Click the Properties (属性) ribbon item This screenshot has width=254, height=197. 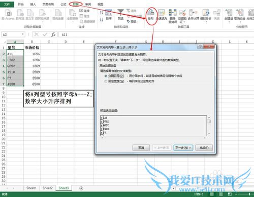[x=84, y=16]
